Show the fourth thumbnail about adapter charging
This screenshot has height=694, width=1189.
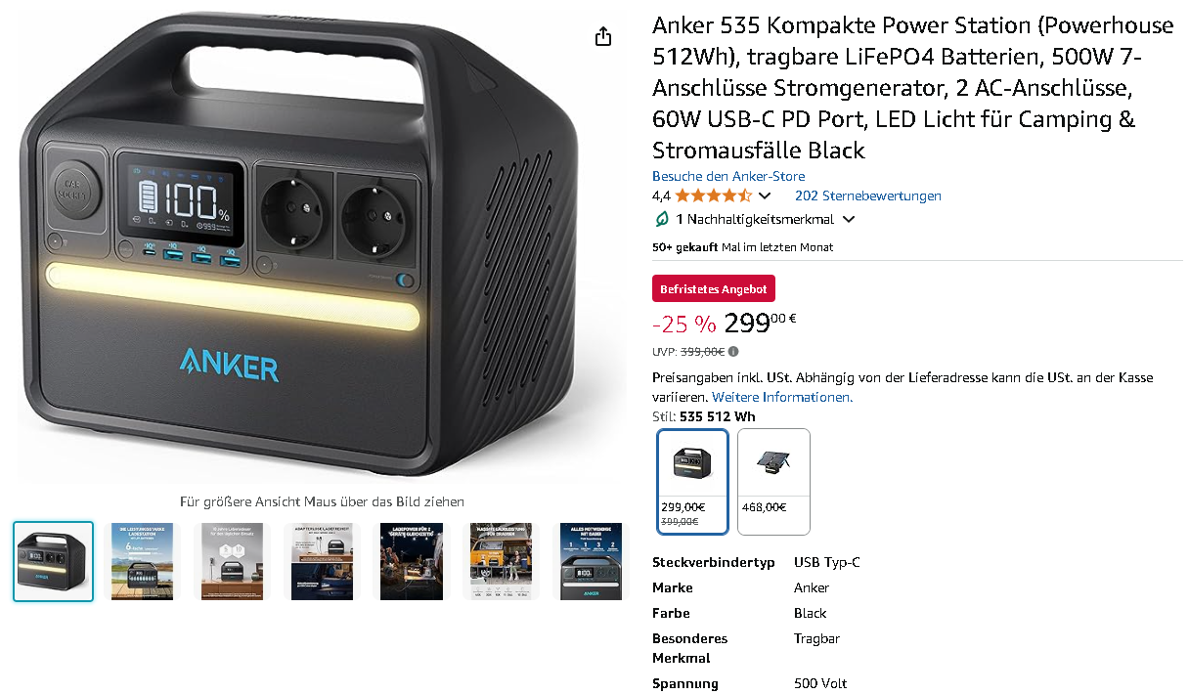(321, 561)
